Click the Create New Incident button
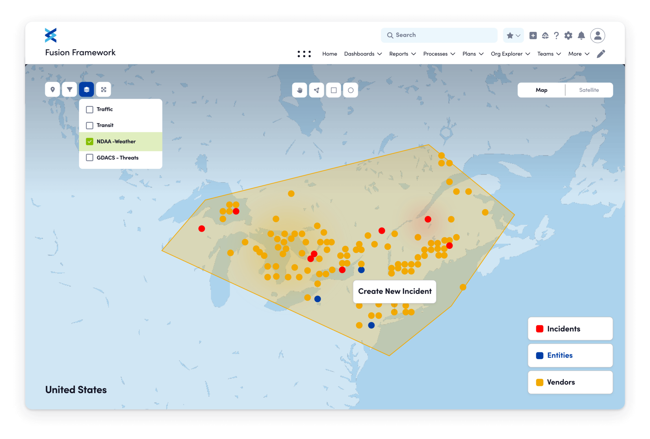 (395, 291)
